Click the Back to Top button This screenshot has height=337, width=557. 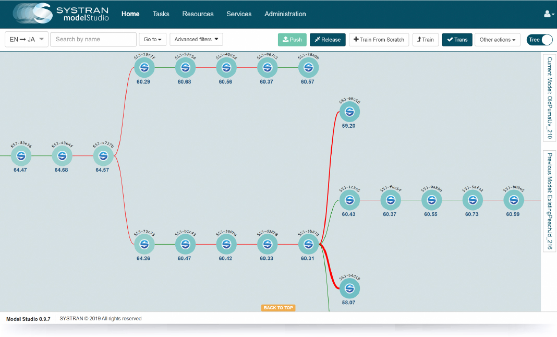[278, 308]
